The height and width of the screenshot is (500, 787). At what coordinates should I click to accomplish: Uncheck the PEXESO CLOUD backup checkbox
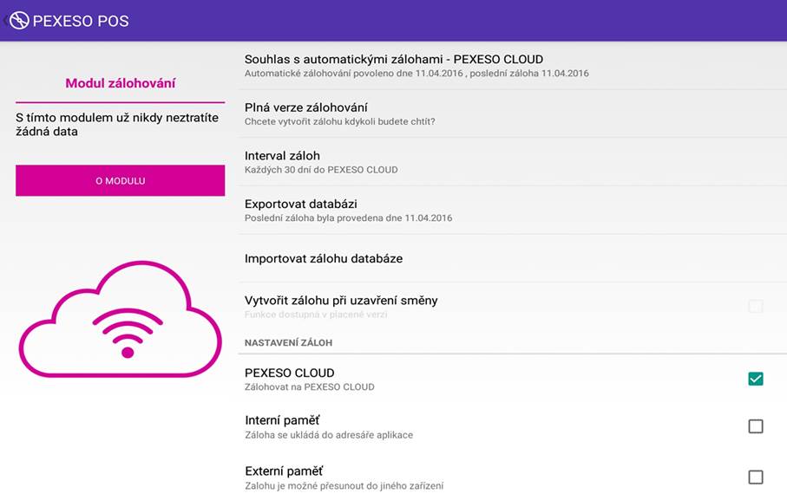point(756,379)
